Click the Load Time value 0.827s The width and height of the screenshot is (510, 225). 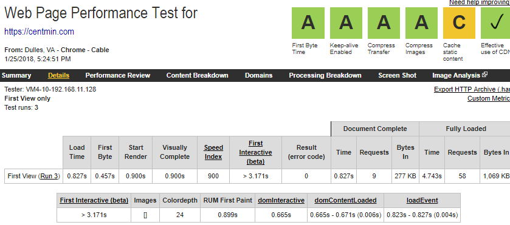click(77, 176)
